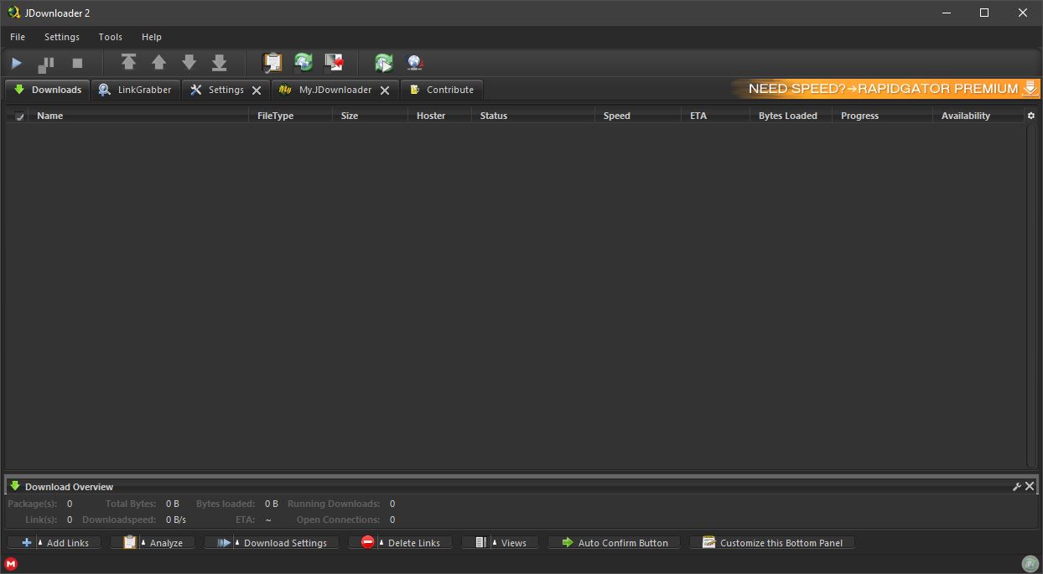Viewport: 1043px width, 574px height.
Task: Check for updates using the globe icon
Action: click(414, 63)
